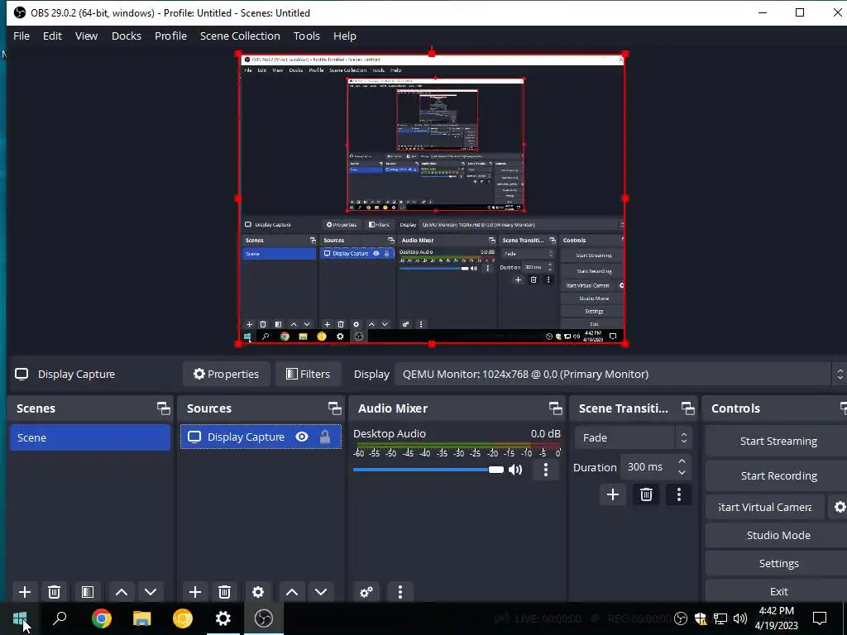Open transition properties three-dot menu
Screen dimensions: 847x635
pyautogui.click(x=679, y=494)
